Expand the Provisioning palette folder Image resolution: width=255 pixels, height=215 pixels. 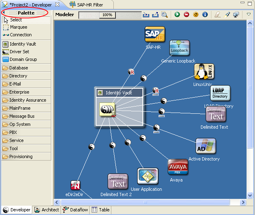click(x=26, y=157)
